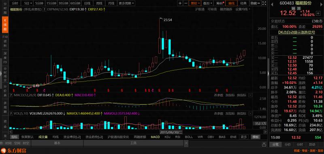Switch to 60分钟 chart period

click(x=75, y=3)
